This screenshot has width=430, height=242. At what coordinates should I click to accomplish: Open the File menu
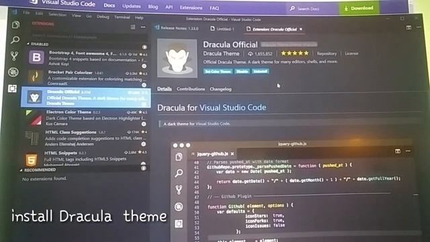26,13
